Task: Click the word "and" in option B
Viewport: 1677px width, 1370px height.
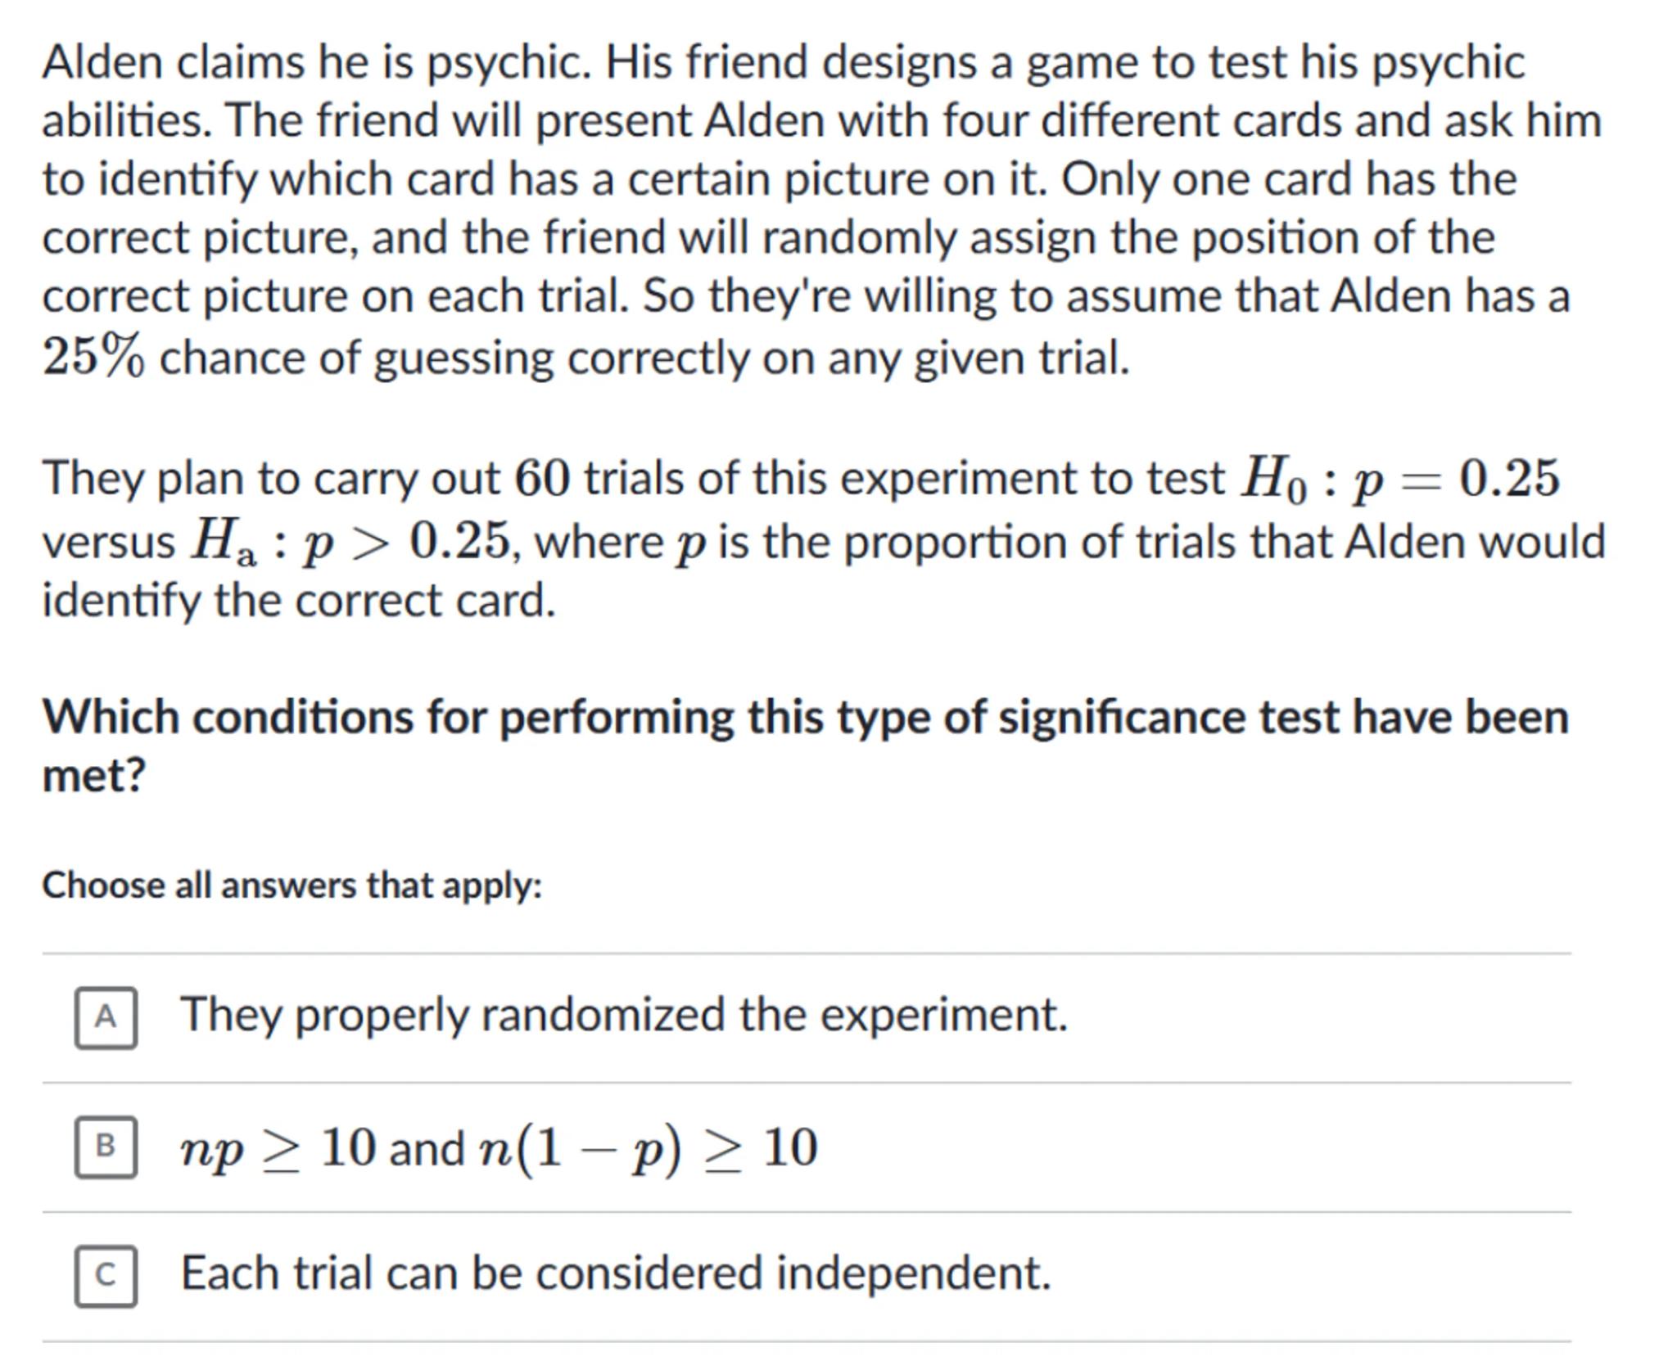Action: tap(427, 1149)
